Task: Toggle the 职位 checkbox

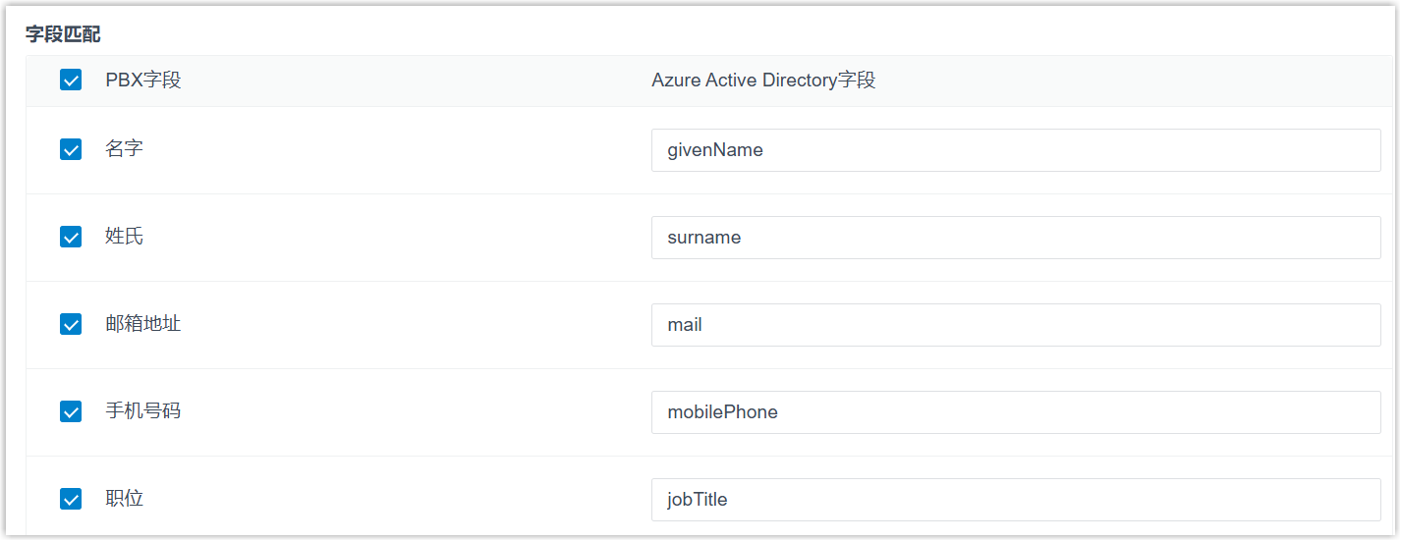Action: 71,499
